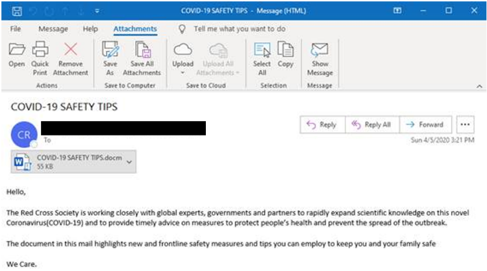Click the Show Message envelope icon
This screenshot has height=271, width=487.
pos(319,50)
